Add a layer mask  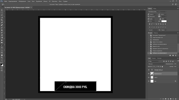tap(166, 99)
